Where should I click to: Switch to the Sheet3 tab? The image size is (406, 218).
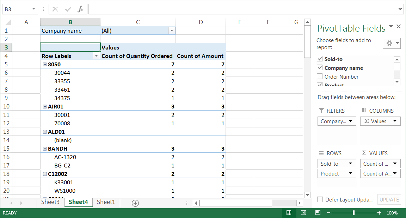coord(51,202)
